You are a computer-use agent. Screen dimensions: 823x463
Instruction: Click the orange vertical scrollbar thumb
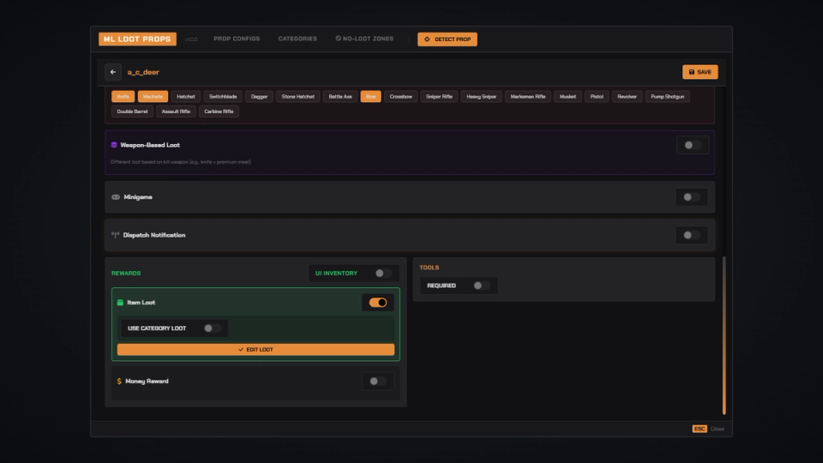point(724,335)
